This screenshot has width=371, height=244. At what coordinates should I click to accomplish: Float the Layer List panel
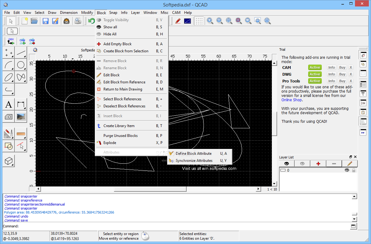click(x=351, y=157)
